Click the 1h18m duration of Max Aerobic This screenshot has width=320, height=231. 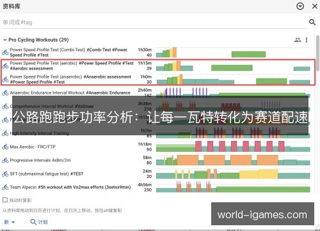[x=145, y=144]
